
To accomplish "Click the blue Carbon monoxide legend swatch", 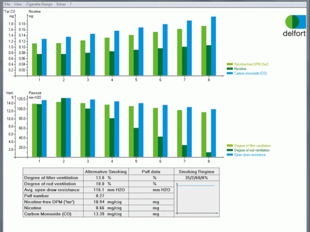I will (x=230, y=73).
